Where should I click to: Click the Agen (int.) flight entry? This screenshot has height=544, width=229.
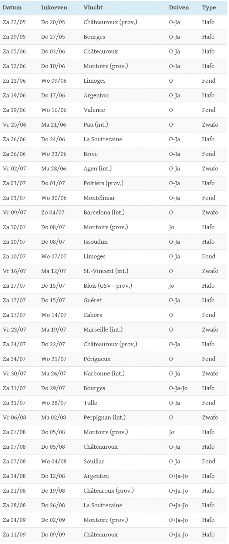click(97, 169)
